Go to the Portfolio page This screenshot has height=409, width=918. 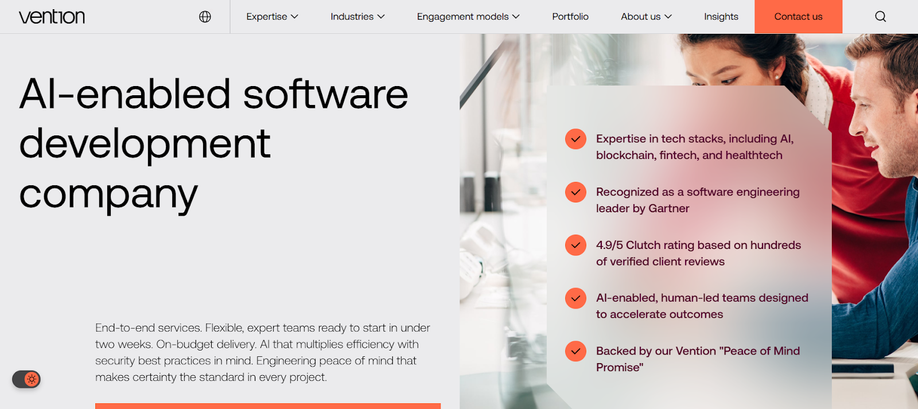tap(570, 17)
